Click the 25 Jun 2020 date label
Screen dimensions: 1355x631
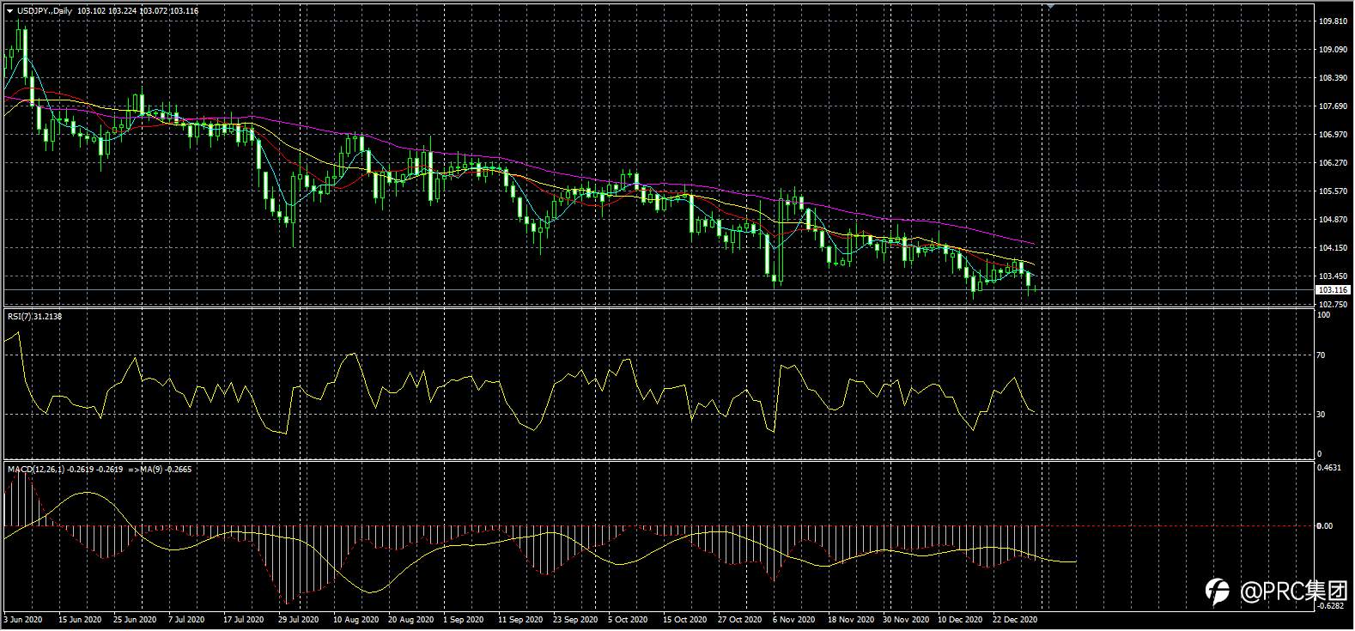(135, 619)
